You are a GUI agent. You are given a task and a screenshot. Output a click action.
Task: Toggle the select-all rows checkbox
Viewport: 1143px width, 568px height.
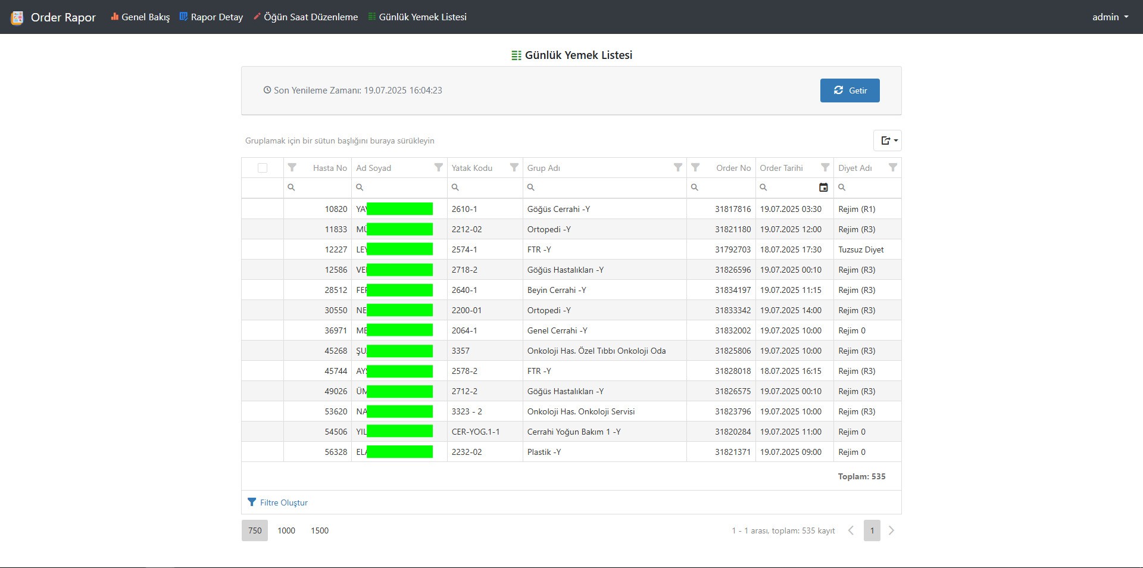(263, 168)
